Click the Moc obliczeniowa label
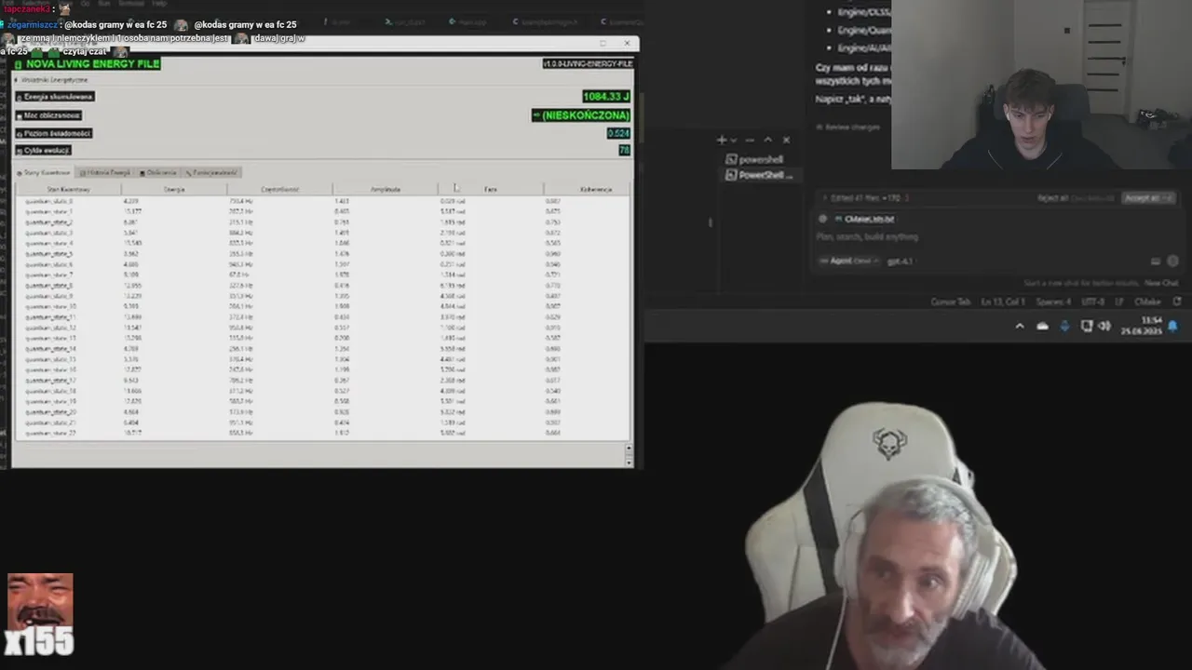The height and width of the screenshot is (670, 1192). (x=48, y=115)
